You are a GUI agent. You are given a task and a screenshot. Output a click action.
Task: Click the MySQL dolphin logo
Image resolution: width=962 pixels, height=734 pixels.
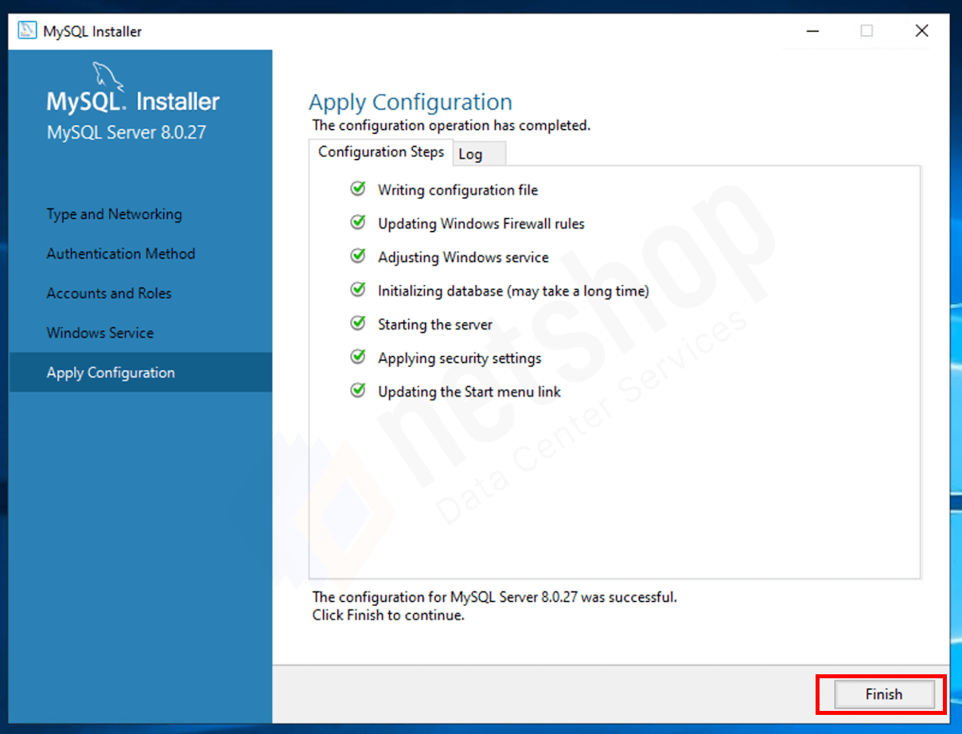click(x=108, y=76)
